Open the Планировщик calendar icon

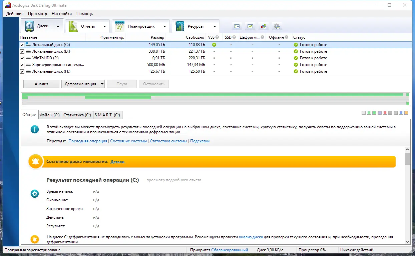(x=119, y=26)
